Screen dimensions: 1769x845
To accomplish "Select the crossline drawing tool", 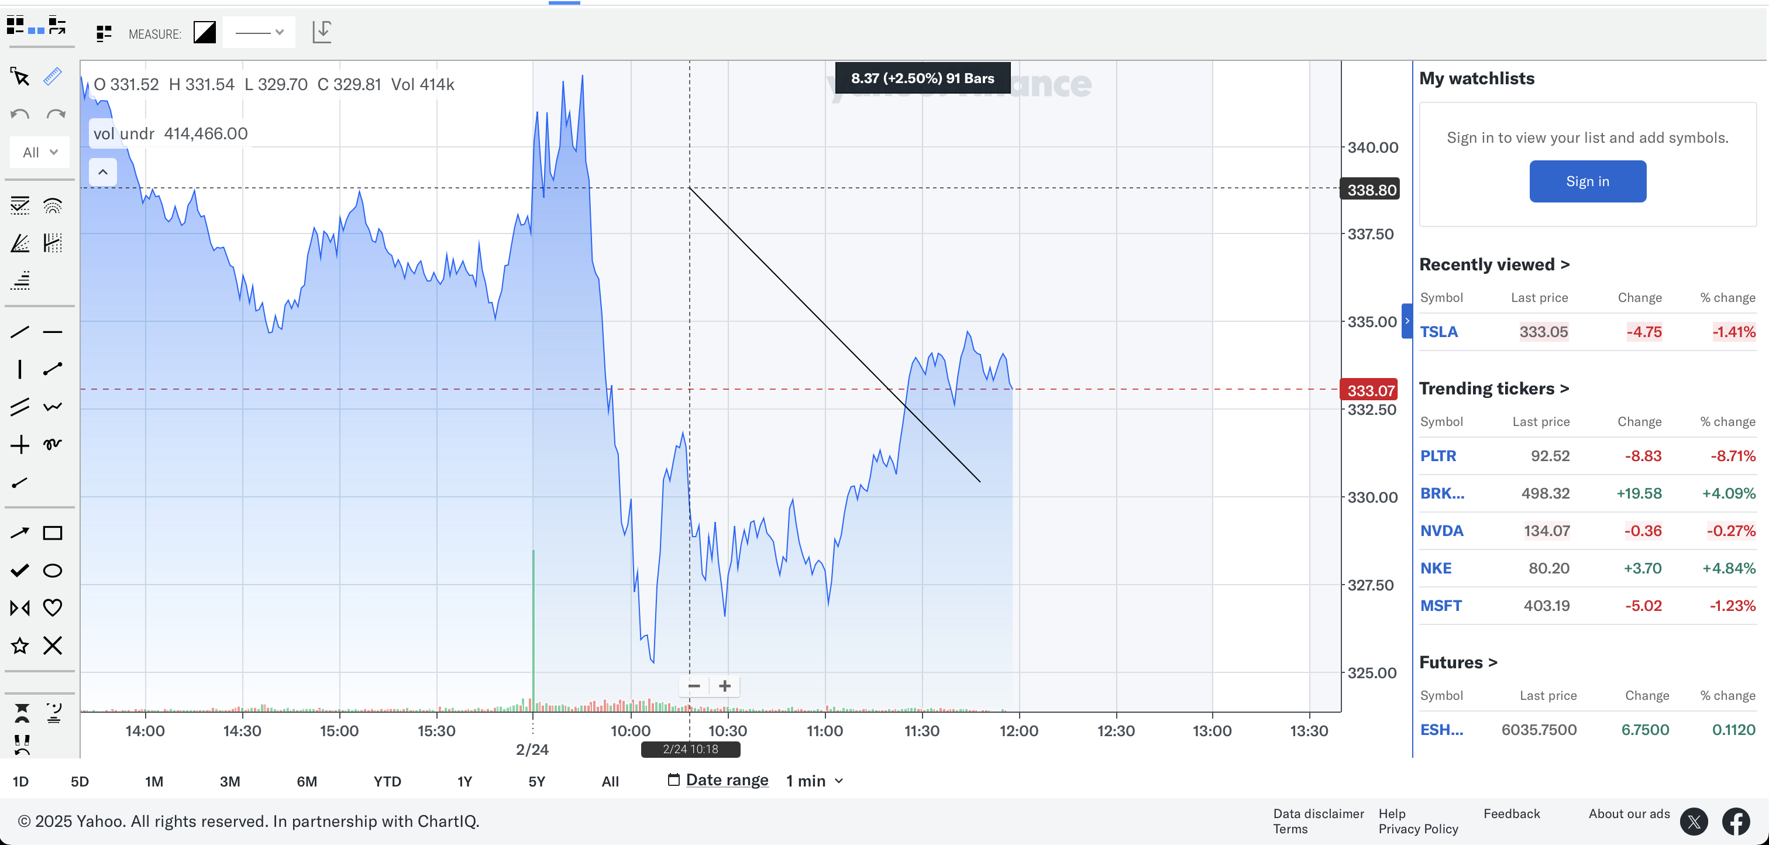I will (20, 445).
